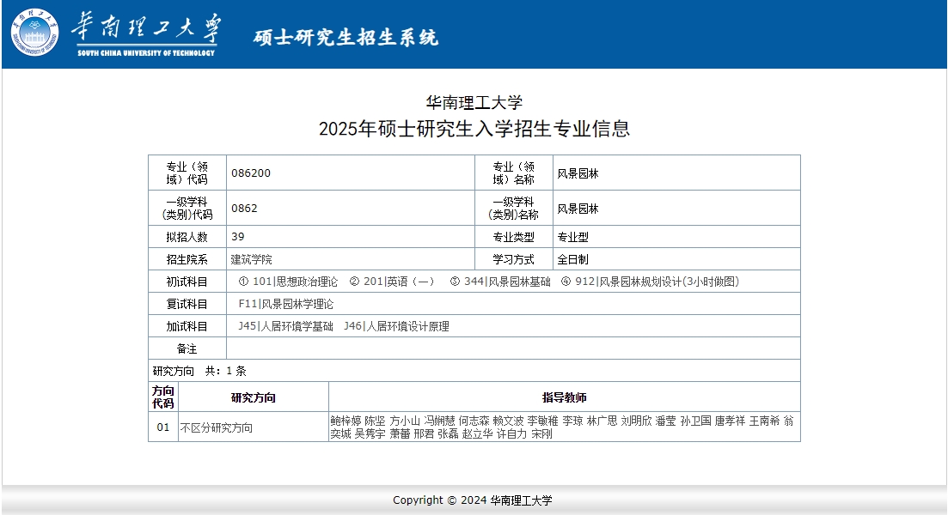
Task: Select the page heading 2025年硕士研究生入学招生专业信息
Action: click(474, 129)
